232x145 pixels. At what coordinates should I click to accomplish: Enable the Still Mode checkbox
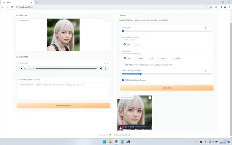(123, 65)
